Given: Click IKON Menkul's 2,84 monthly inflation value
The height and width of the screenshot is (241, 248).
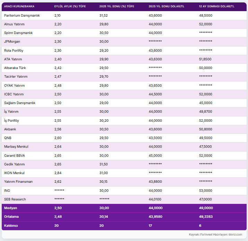Looking at the screenshot, I should coord(58,173).
